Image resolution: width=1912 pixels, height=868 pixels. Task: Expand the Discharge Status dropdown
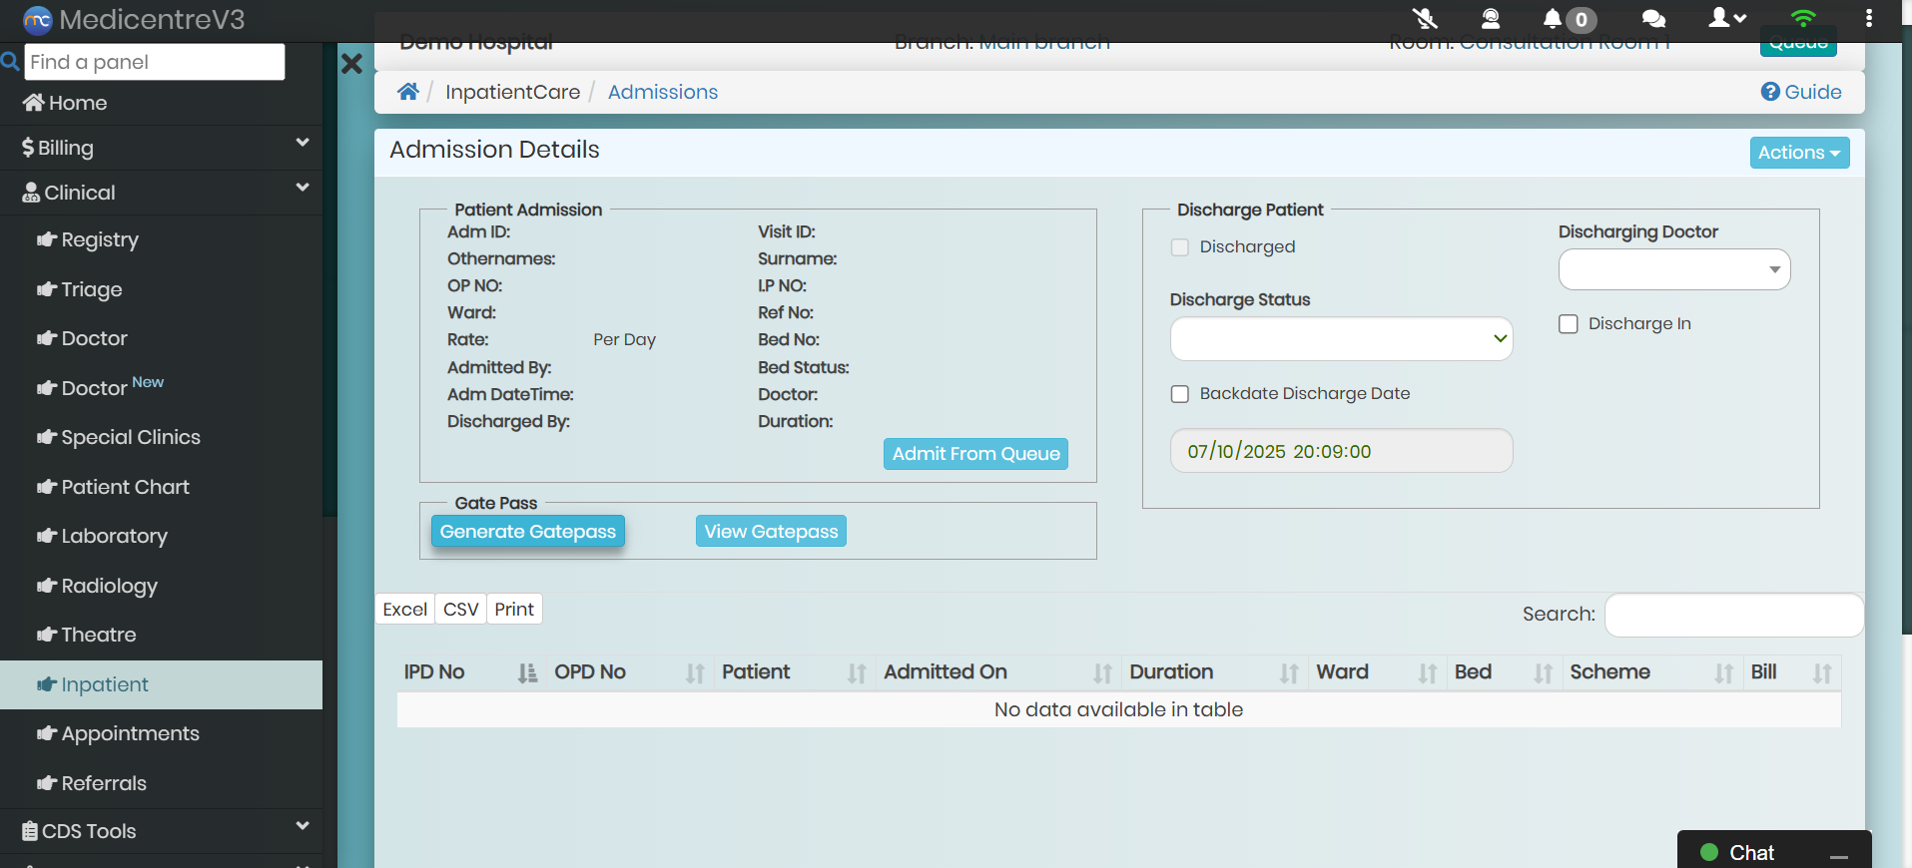coord(1341,339)
